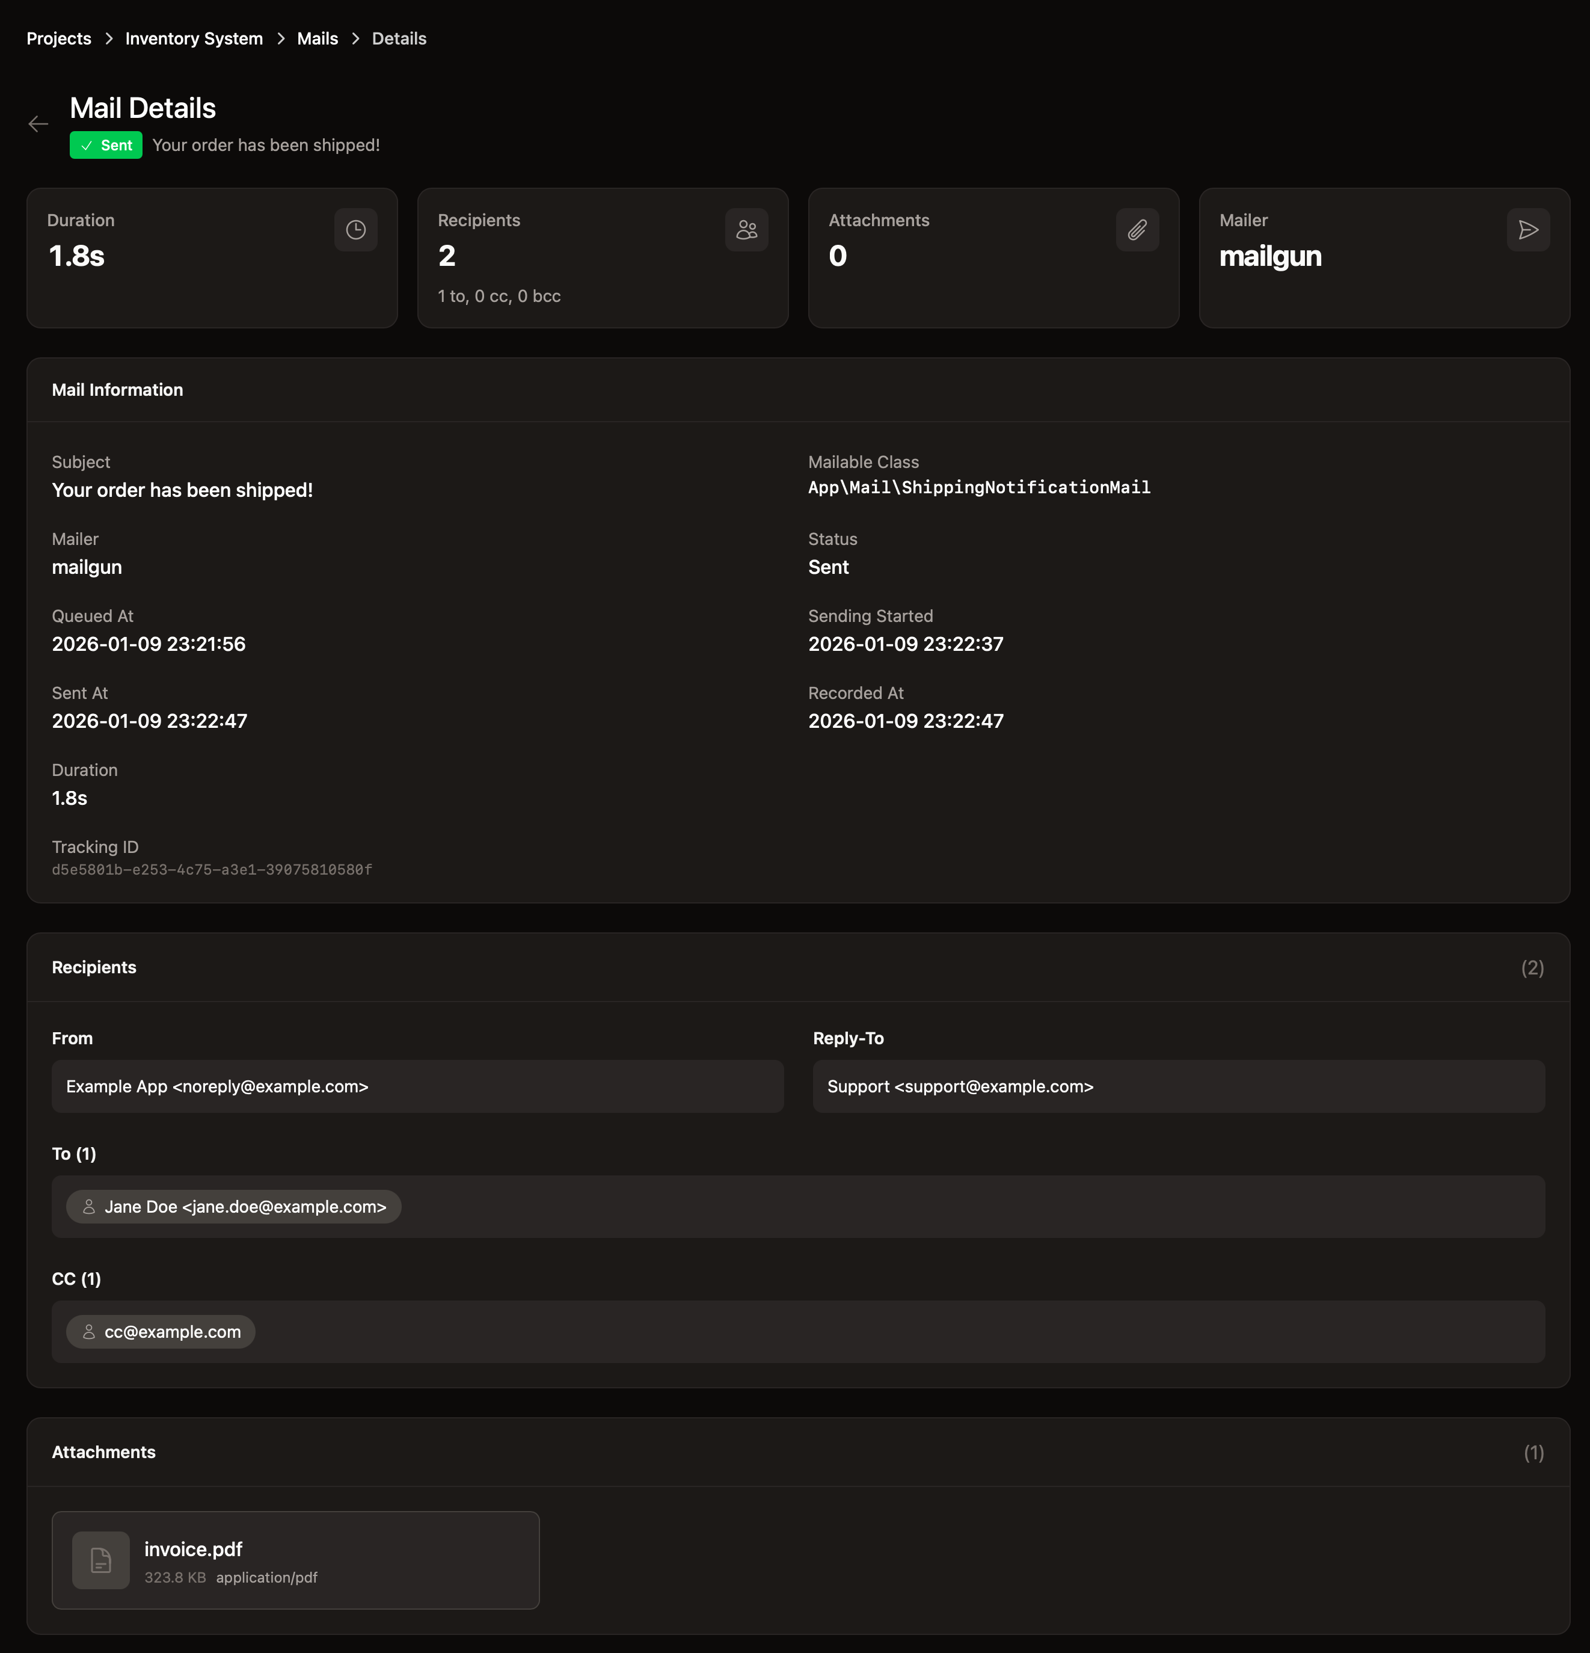
Task: Select the cc@example.com recipient chip
Action: click(x=172, y=1332)
